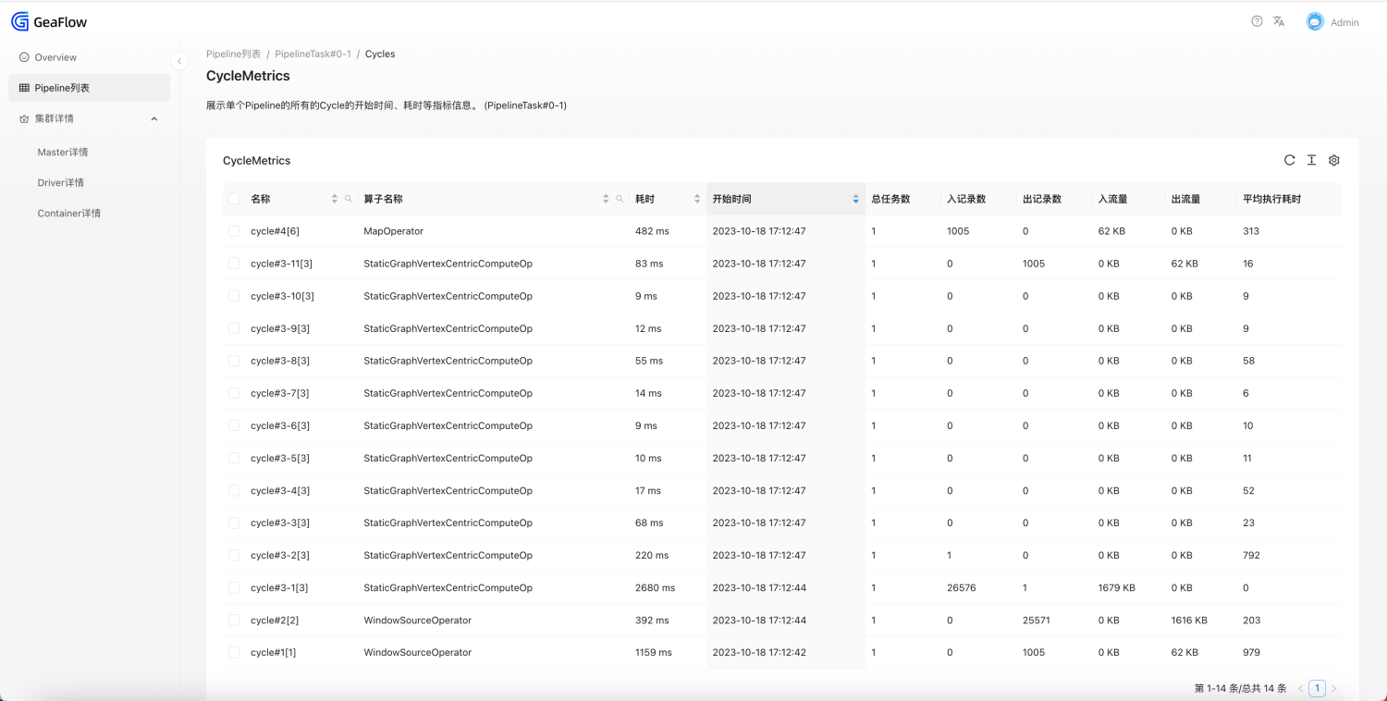Open the column settings gear icon

coord(1333,160)
